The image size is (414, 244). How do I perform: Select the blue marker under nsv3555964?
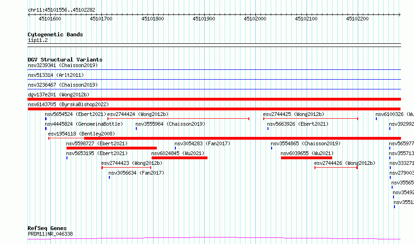tap(136, 129)
